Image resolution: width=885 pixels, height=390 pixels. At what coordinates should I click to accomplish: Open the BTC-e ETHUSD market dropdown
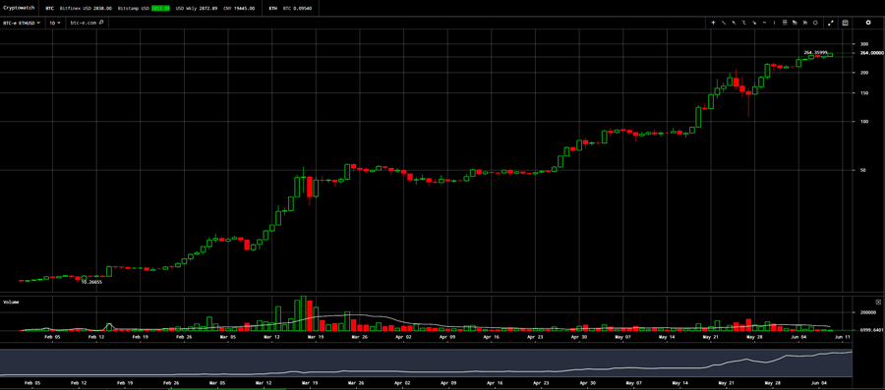click(x=22, y=23)
